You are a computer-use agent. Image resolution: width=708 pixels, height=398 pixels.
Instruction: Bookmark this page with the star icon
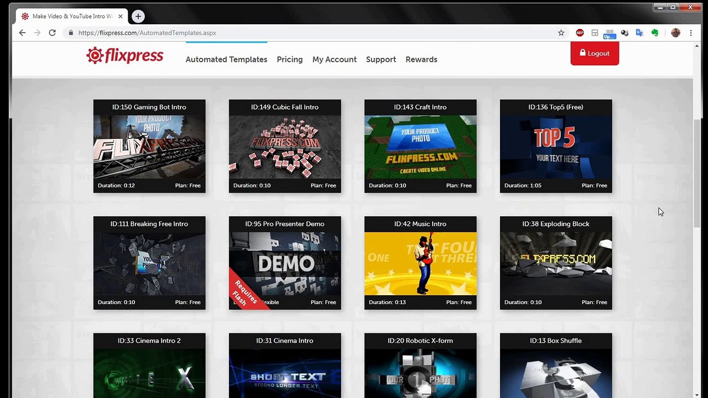coord(561,33)
